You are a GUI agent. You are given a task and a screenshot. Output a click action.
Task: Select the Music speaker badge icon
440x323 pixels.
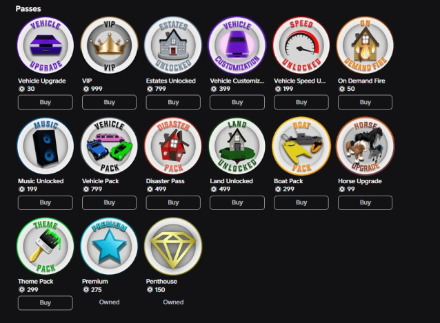[46, 146]
